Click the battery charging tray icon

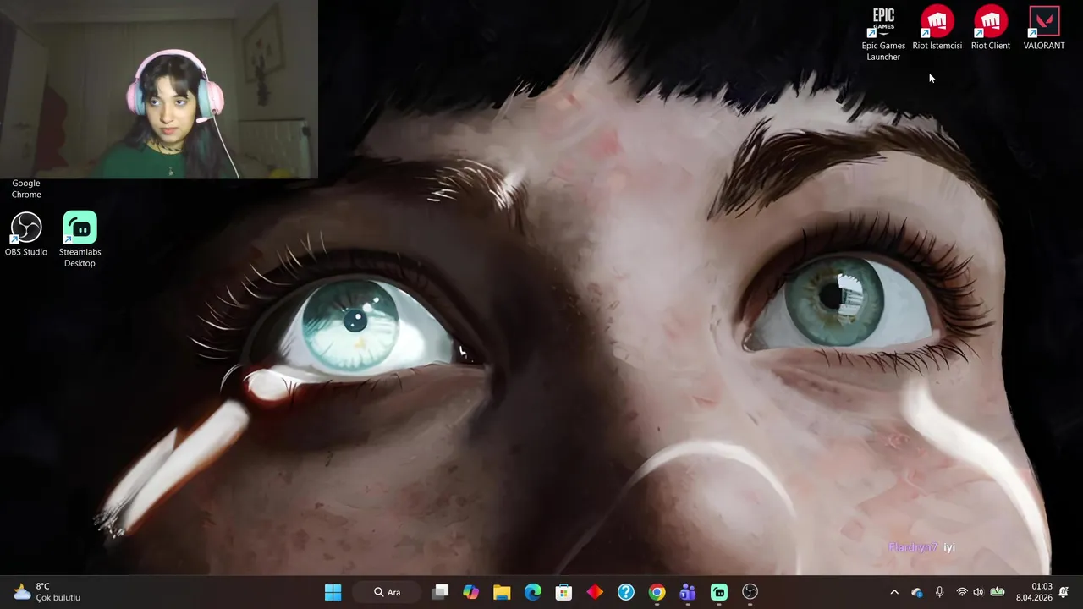998,592
